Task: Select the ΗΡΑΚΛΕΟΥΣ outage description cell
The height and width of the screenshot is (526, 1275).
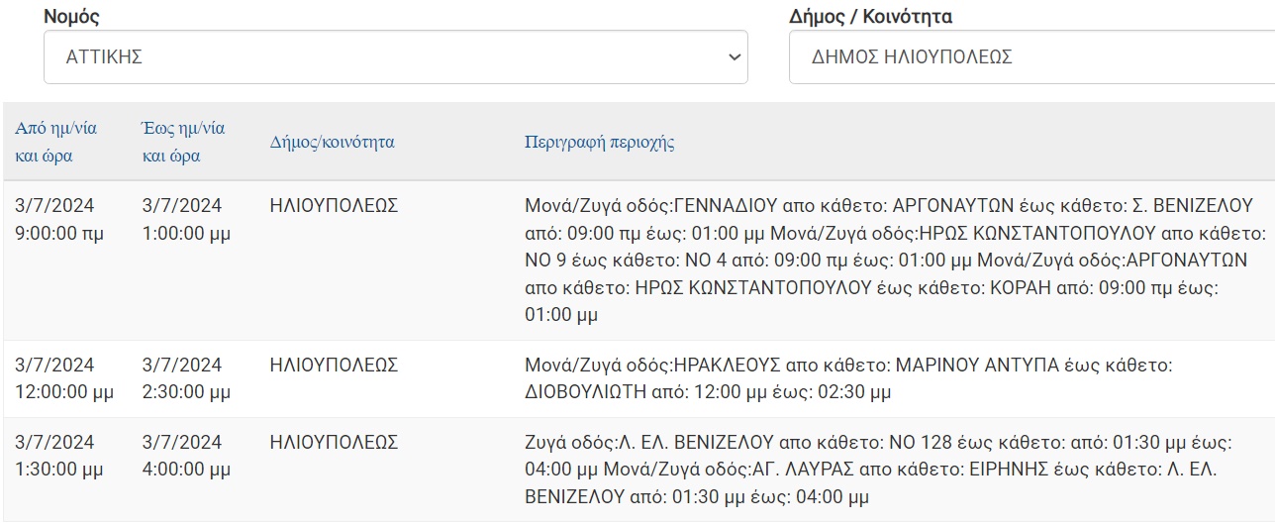Action: pyautogui.click(x=847, y=378)
